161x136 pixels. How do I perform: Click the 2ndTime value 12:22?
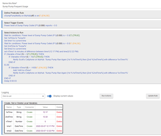tap(45, 117)
